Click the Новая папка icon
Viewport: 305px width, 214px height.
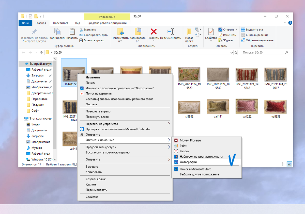(189, 31)
